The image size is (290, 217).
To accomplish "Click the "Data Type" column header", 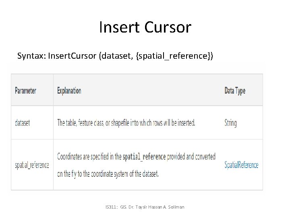I will [x=235, y=91].
